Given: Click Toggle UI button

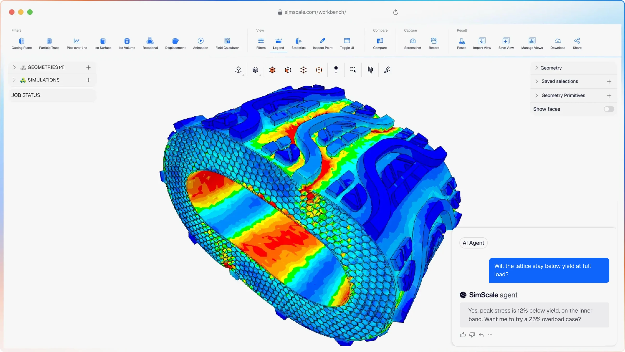Looking at the screenshot, I should [347, 44].
